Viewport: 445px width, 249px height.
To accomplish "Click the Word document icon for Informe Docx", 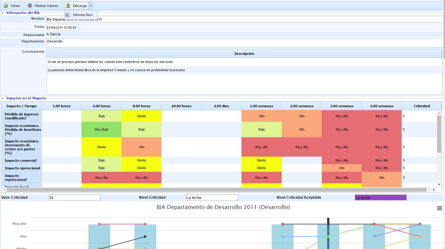I will coord(68,15).
